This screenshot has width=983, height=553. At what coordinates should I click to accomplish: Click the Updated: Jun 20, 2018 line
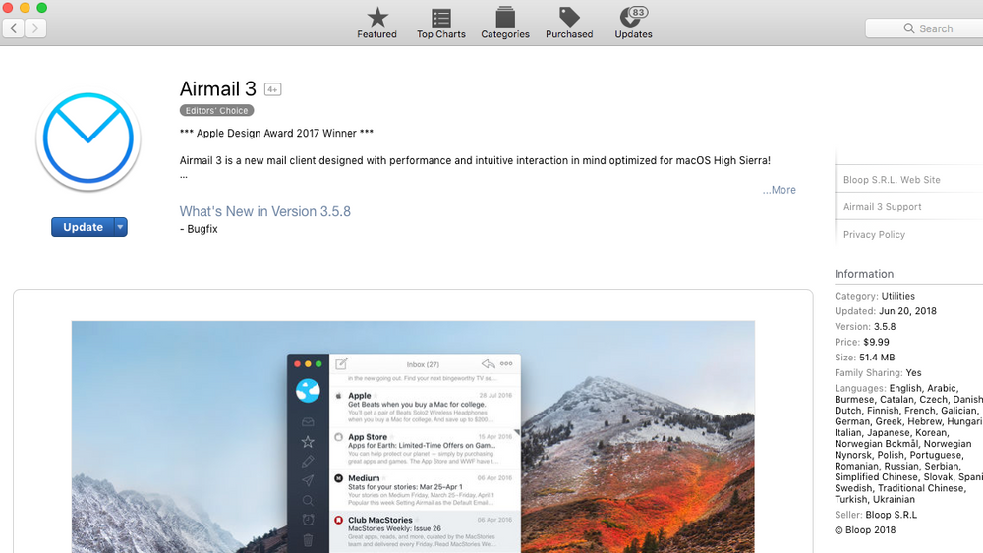pyautogui.click(x=886, y=311)
